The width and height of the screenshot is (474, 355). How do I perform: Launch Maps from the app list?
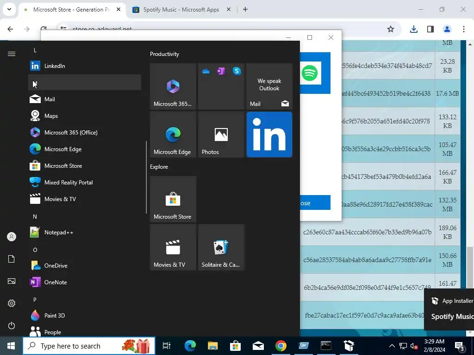(x=85, y=116)
